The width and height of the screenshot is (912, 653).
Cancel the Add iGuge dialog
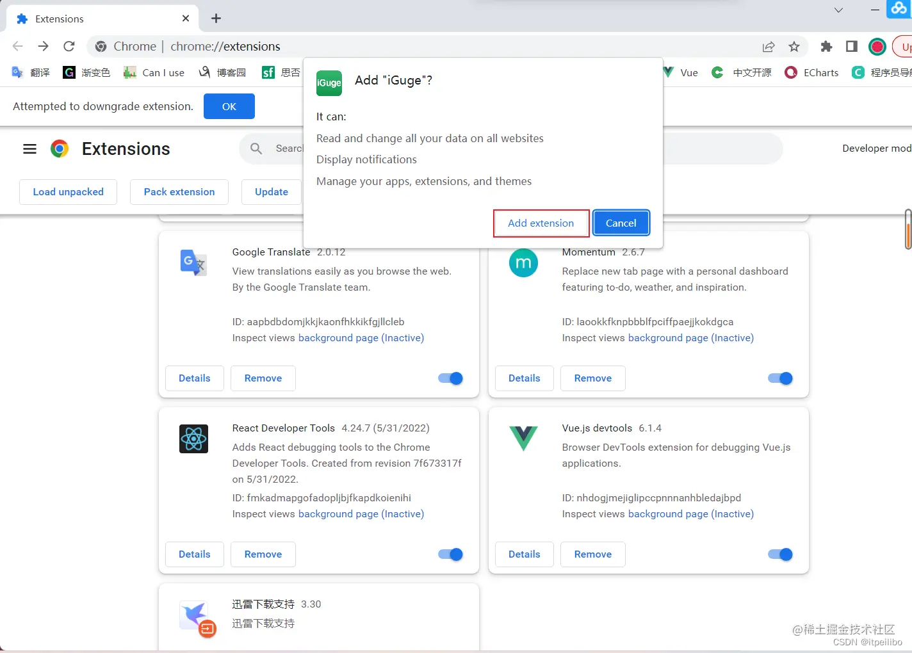coord(621,223)
